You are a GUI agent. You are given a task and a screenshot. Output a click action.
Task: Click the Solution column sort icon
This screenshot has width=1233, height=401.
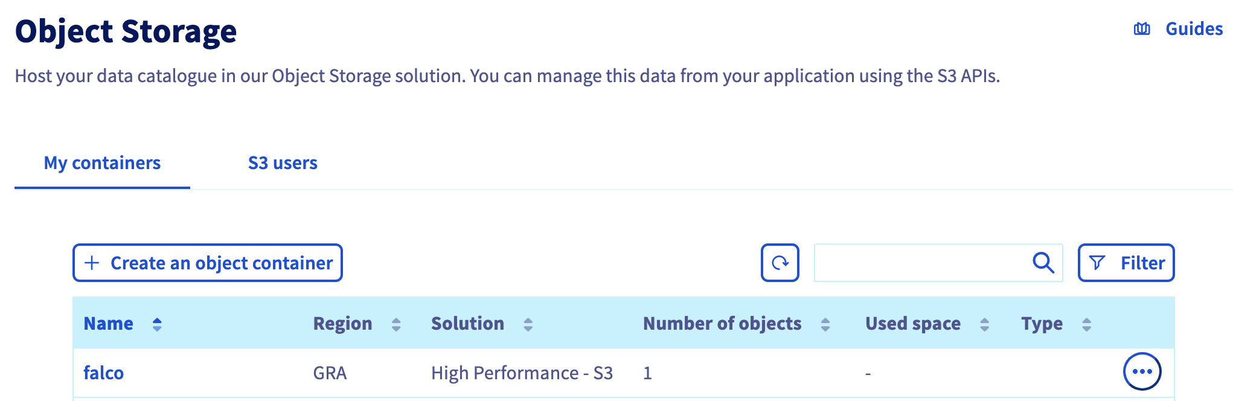528,324
